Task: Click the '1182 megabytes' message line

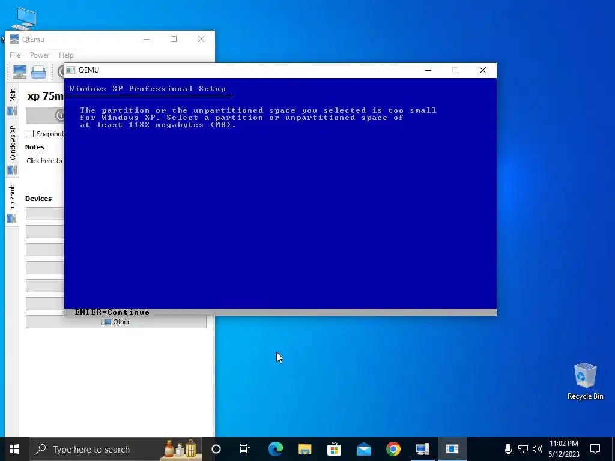Action: tap(158, 125)
